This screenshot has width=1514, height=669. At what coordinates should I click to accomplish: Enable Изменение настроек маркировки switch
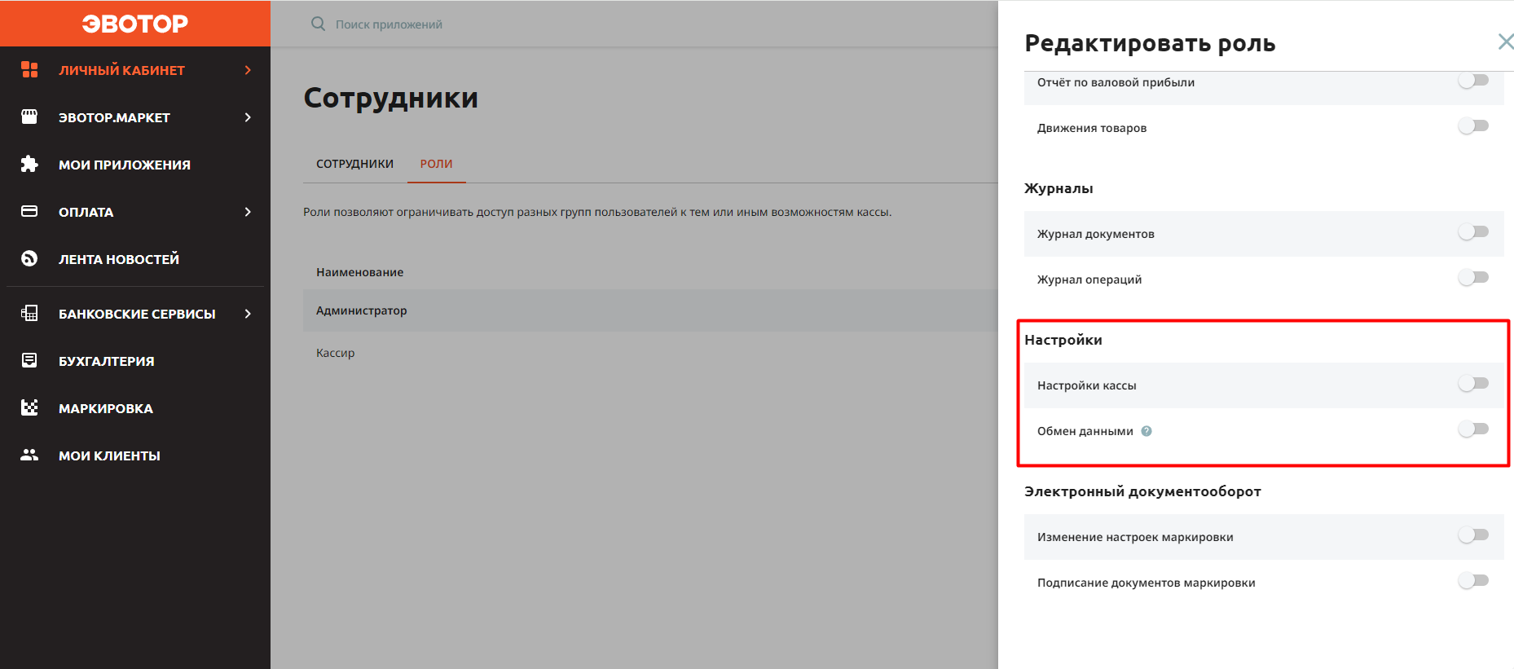point(1473,535)
